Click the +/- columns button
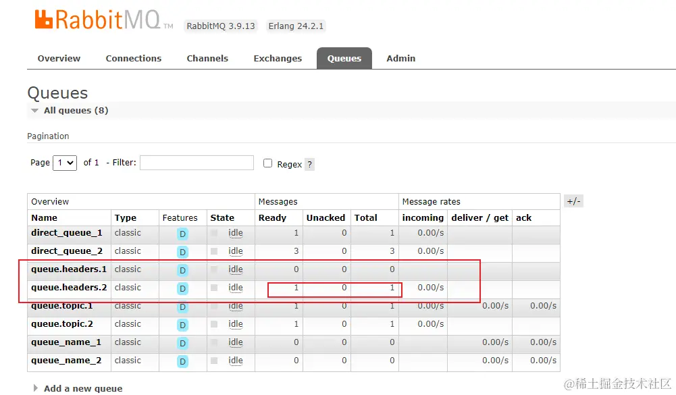Image resolution: width=676 pixels, height=395 pixels. [x=573, y=201]
